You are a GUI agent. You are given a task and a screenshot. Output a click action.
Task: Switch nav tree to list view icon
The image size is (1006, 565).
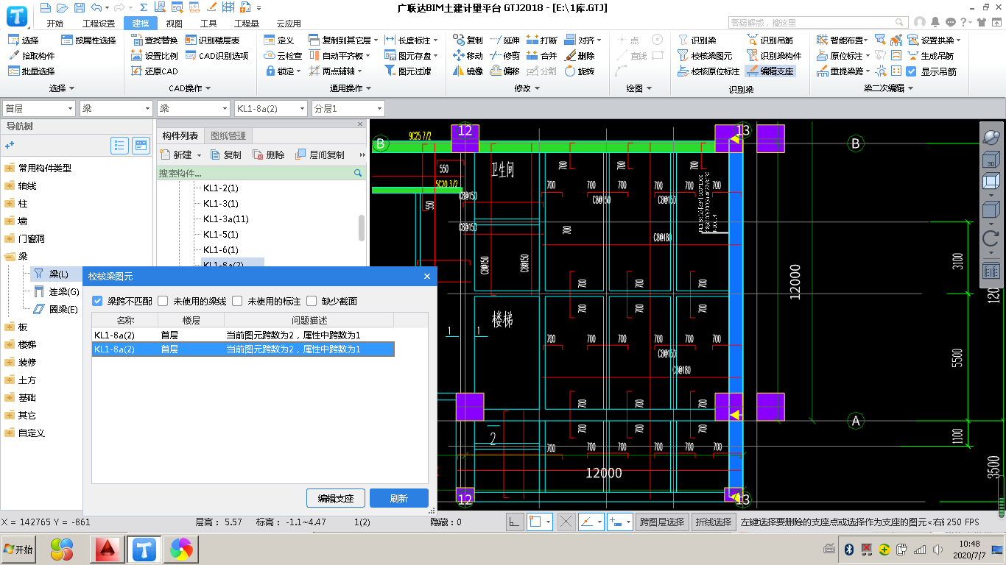click(x=120, y=145)
